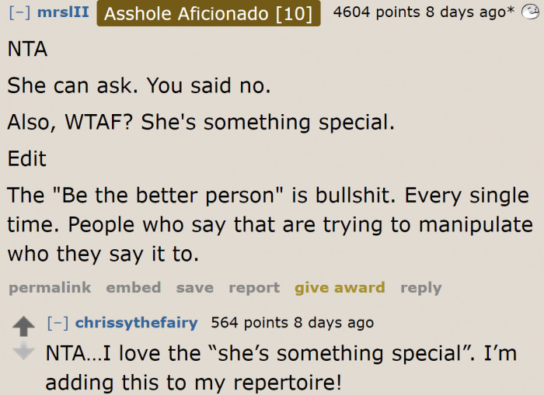The height and width of the screenshot is (395, 544).
Task: Report mrslII's comment
Action: coord(253,288)
